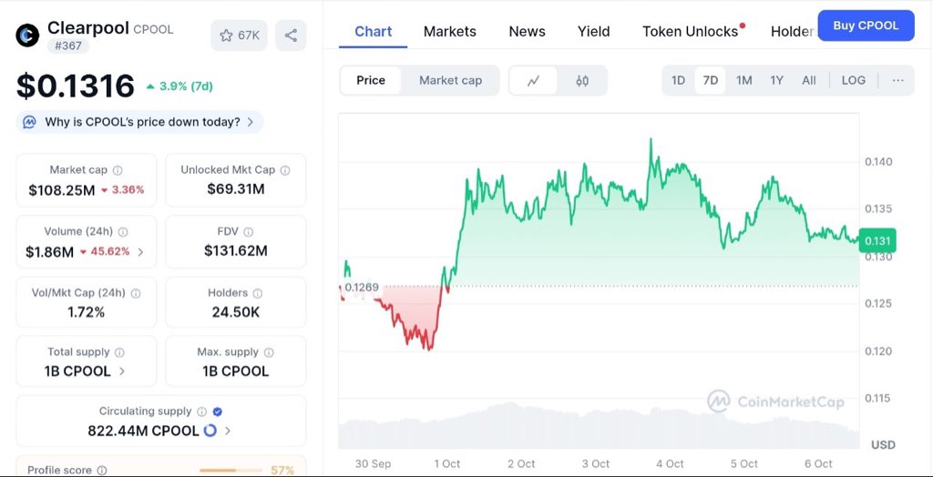The width and height of the screenshot is (933, 477).
Task: Click the 1 Oct date label
Action: (446, 464)
